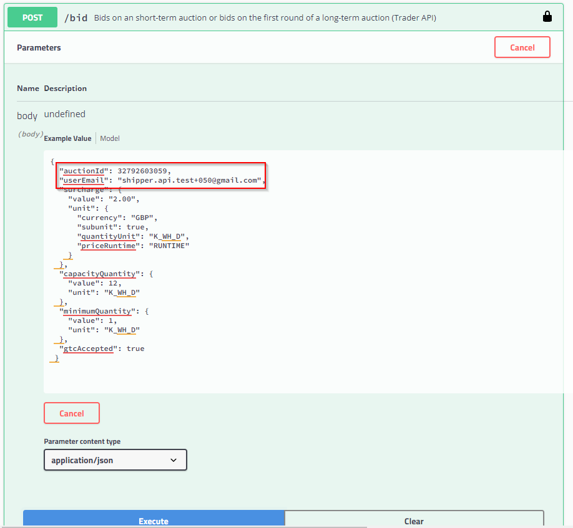Image resolution: width=573 pixels, height=528 pixels.
Task: Click the authorization lock icon
Action: [x=547, y=17]
